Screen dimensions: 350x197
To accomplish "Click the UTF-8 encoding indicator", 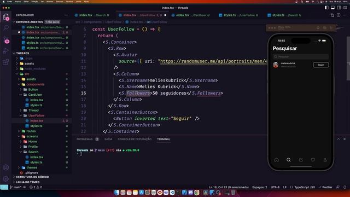I will pyautogui.click(x=275, y=187).
